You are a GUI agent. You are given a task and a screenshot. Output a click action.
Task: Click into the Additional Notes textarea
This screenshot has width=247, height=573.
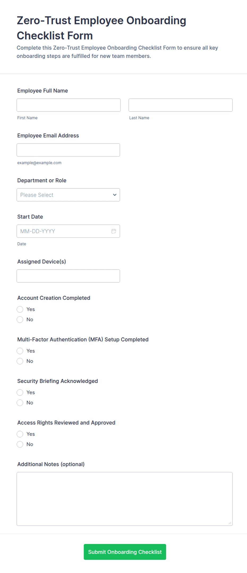[x=125, y=499]
